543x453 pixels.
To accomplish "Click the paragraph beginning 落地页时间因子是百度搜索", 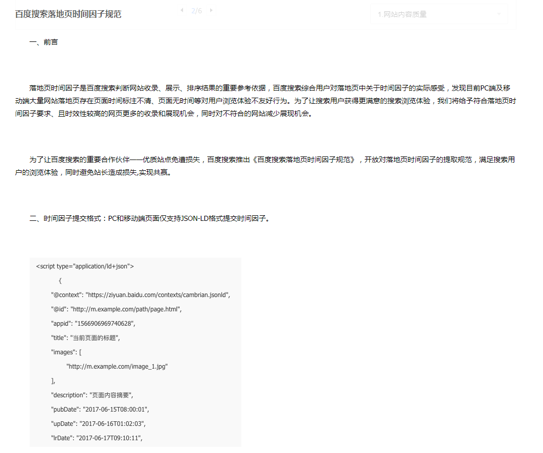I will pos(265,101).
